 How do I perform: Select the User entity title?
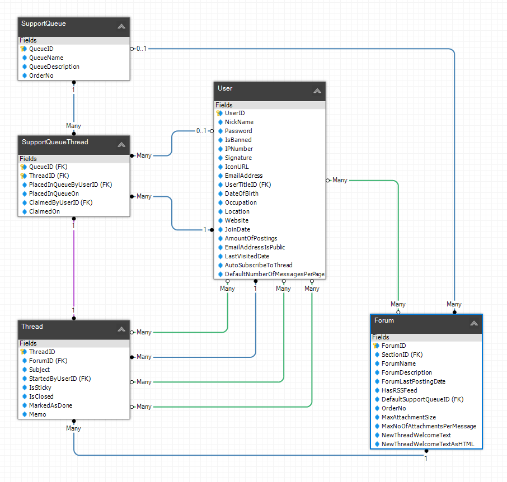(x=225, y=88)
